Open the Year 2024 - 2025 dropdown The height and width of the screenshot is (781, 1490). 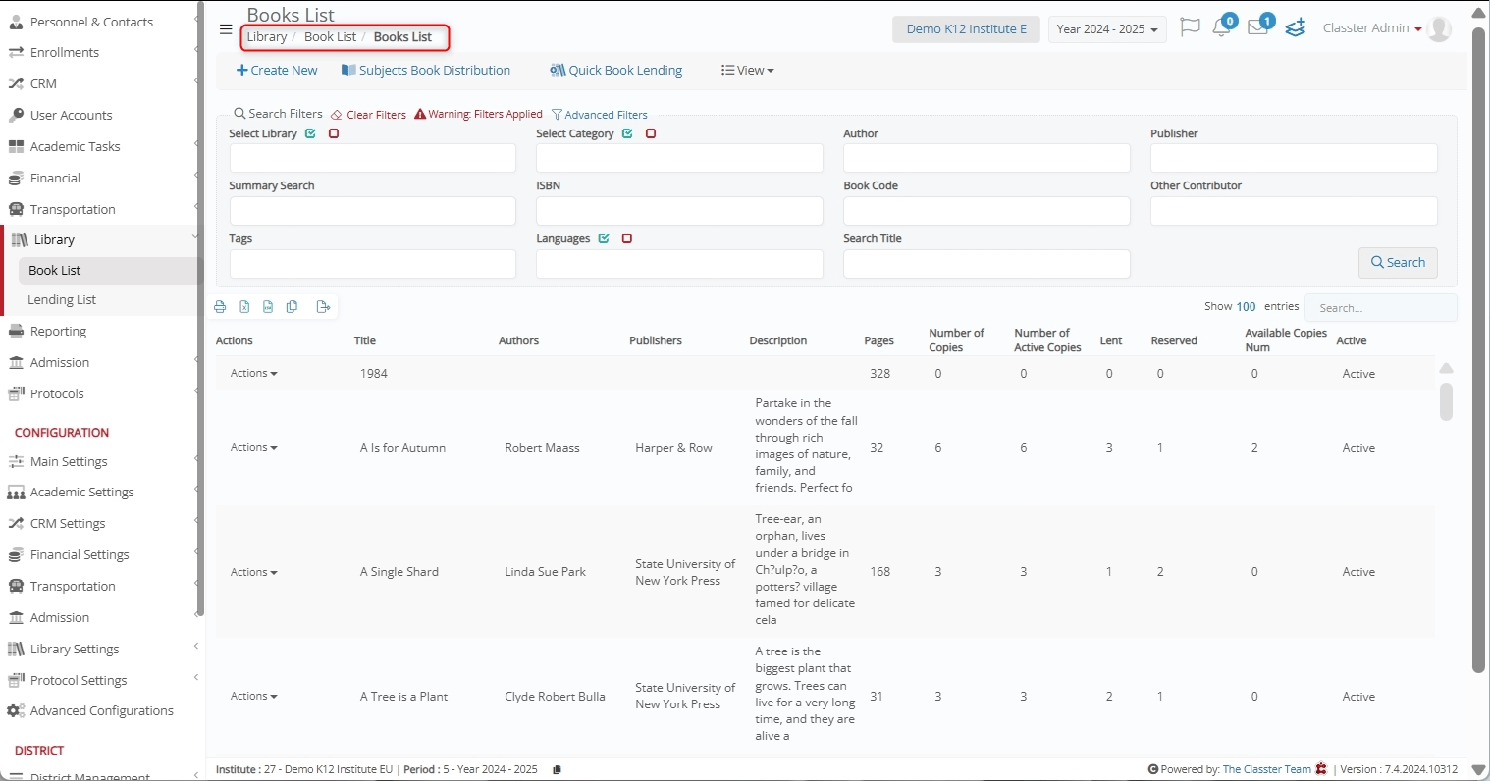tap(1106, 29)
